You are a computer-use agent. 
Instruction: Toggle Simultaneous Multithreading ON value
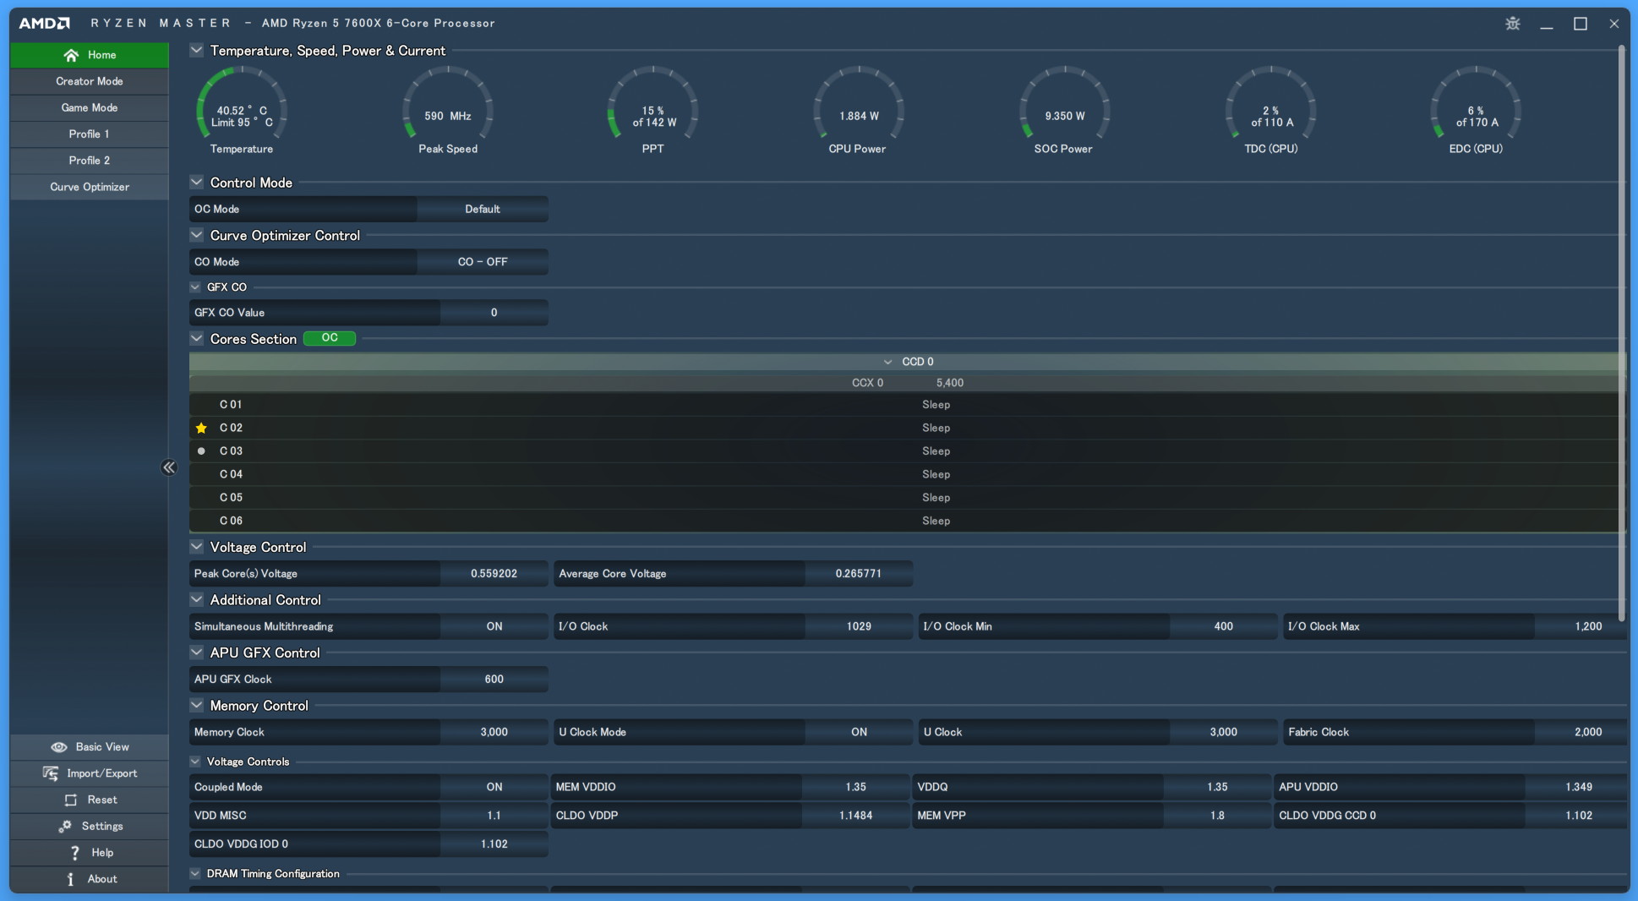(494, 626)
